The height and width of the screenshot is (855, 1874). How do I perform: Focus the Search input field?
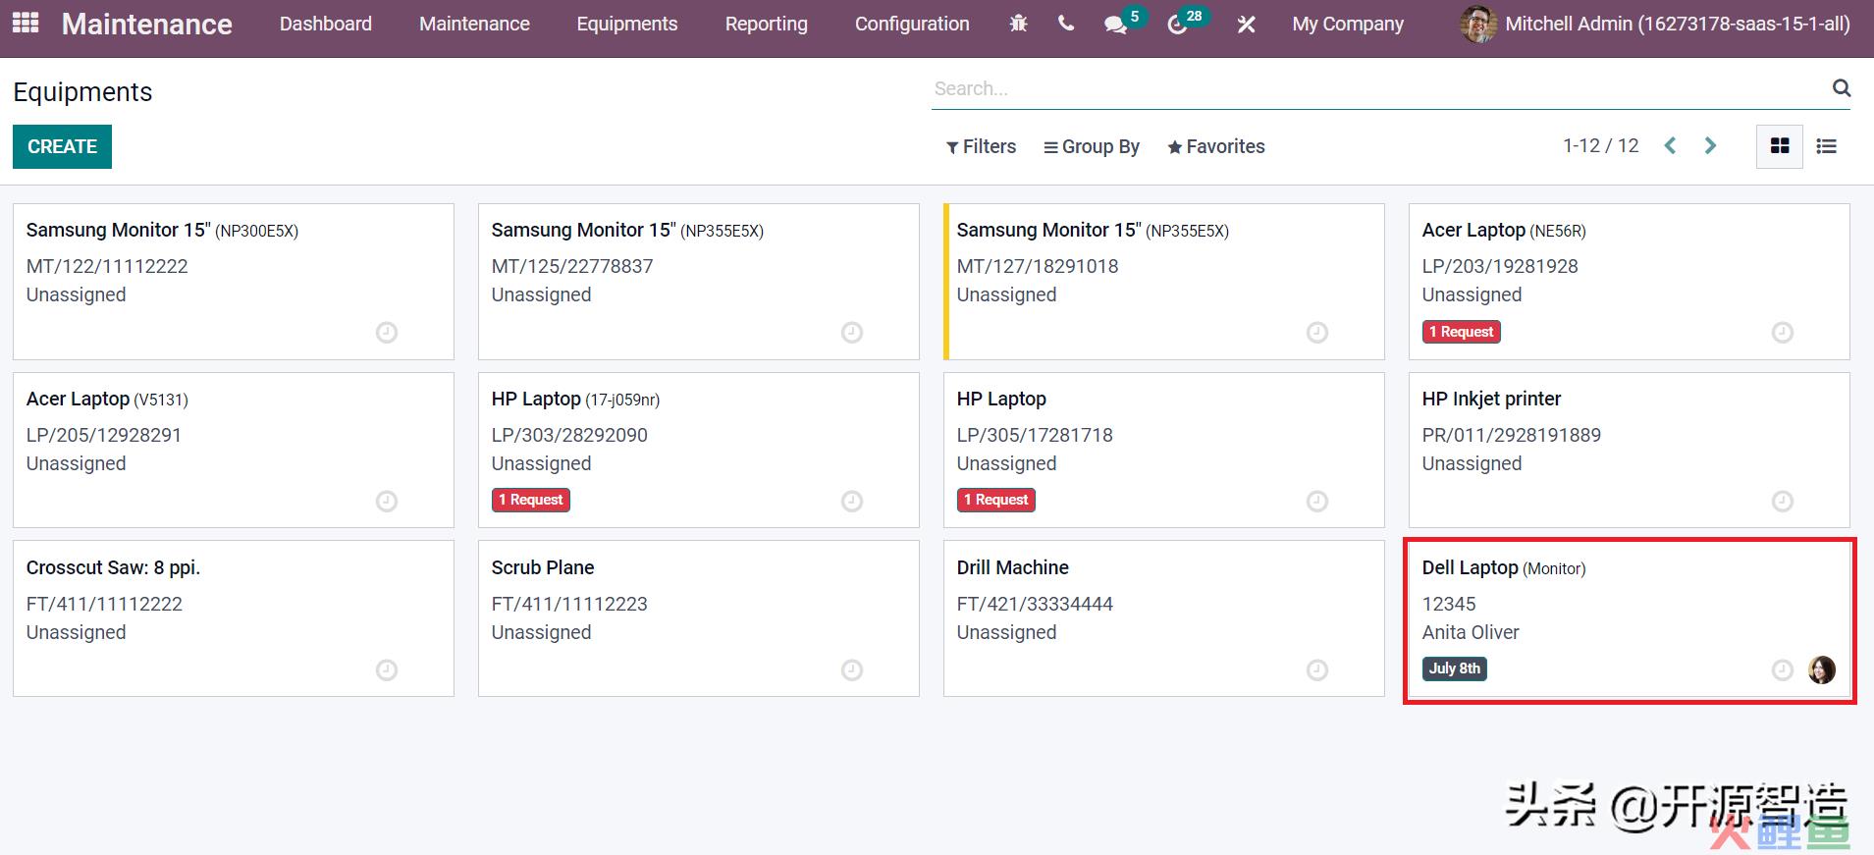coord(1379,88)
